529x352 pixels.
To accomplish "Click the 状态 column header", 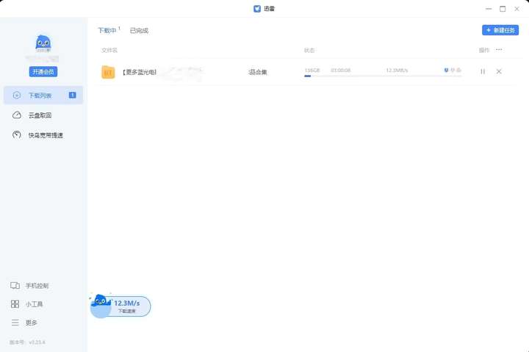I will pyautogui.click(x=309, y=50).
